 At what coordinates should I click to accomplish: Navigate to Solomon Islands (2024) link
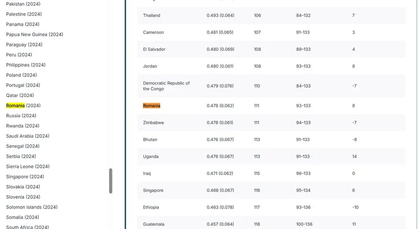pyautogui.click(x=32, y=207)
